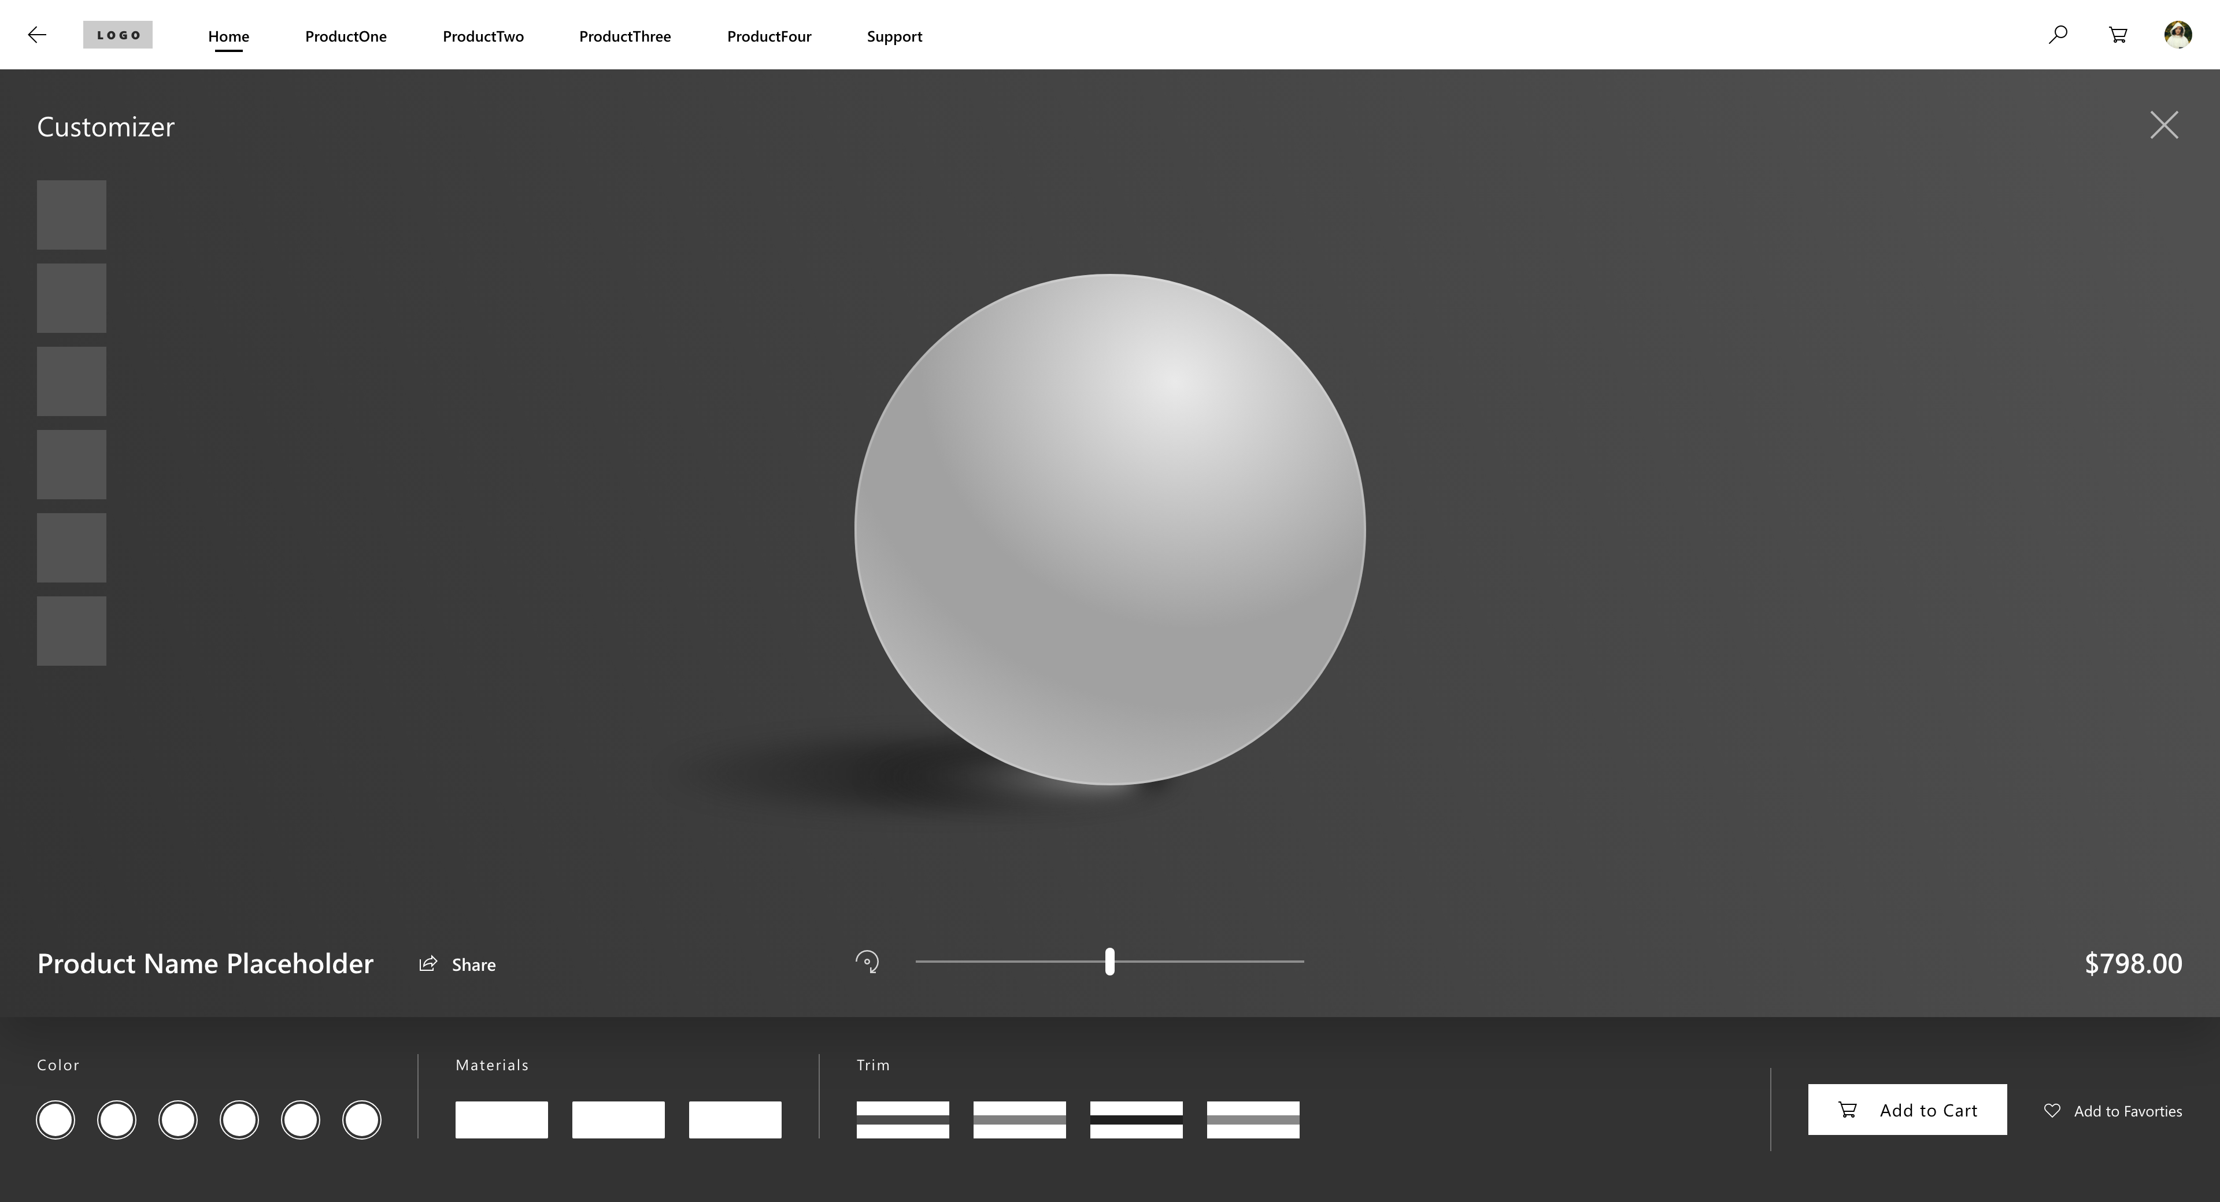This screenshot has height=1202, width=2220.
Task: Click the back arrow icon
Action: [x=37, y=35]
